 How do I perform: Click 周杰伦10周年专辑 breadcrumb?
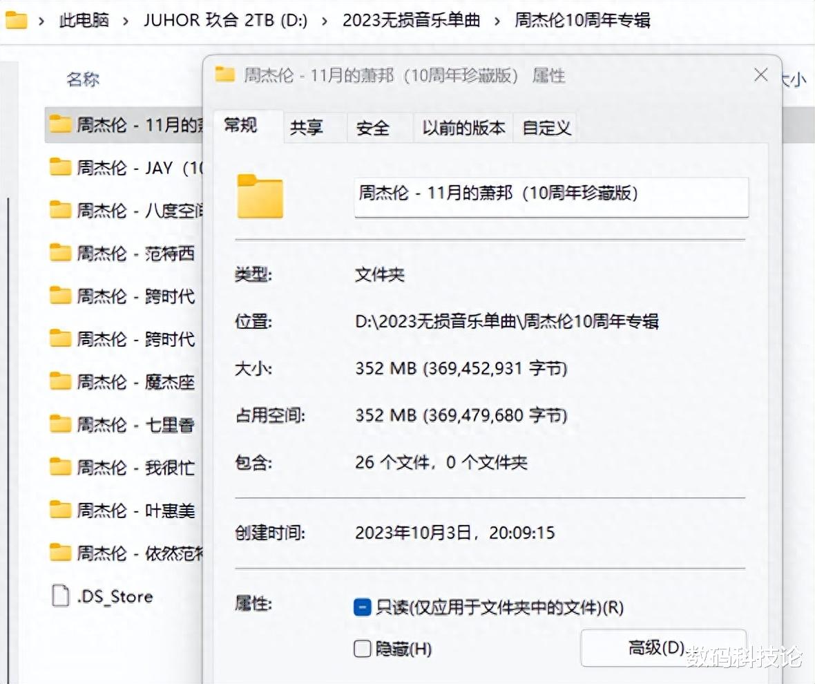coord(582,20)
